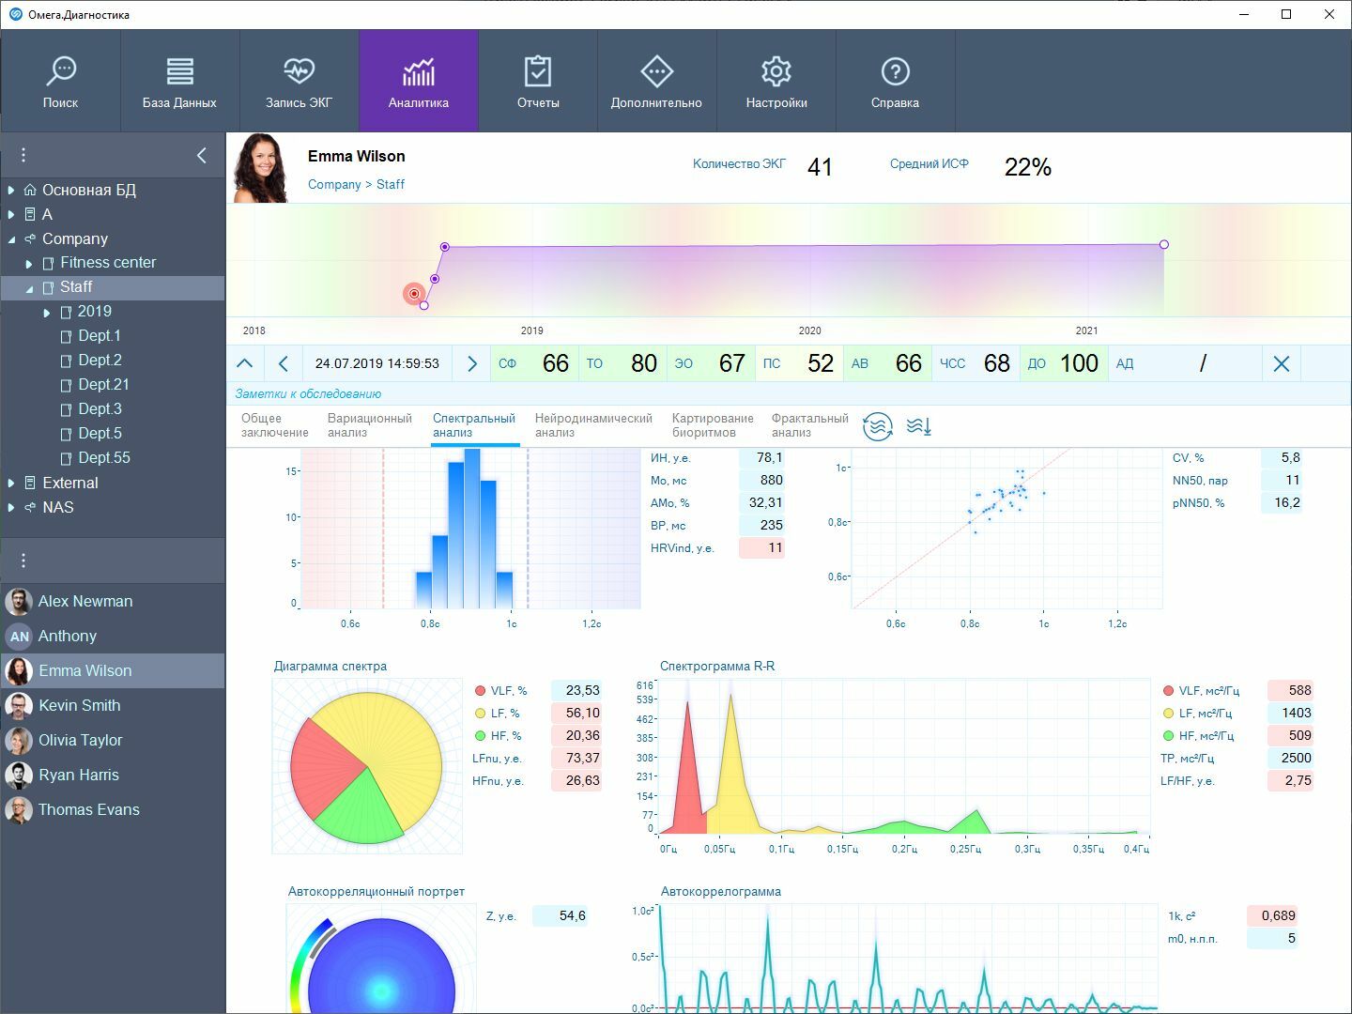
Task: Open the Вариационный анализ tab
Action: tap(369, 425)
